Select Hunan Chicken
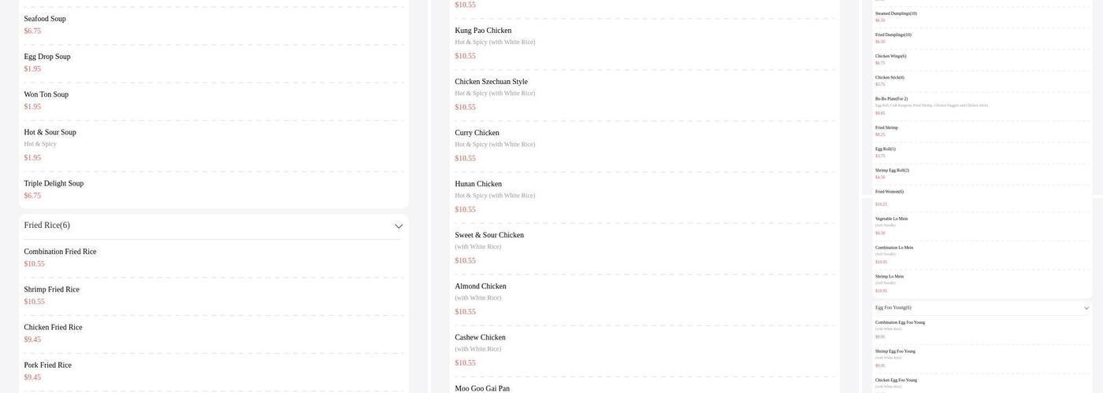The height and width of the screenshot is (393, 1103). pos(644,197)
